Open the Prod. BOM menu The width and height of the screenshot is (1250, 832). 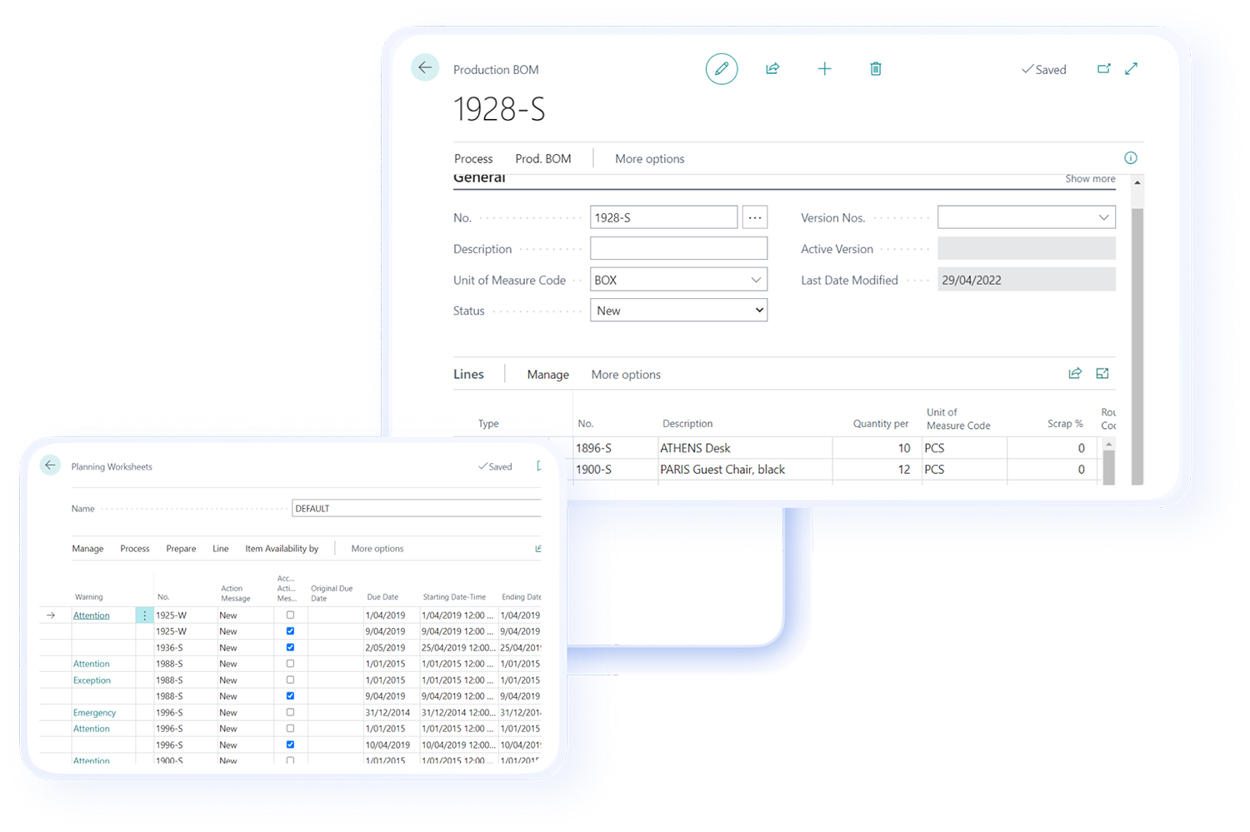point(542,159)
